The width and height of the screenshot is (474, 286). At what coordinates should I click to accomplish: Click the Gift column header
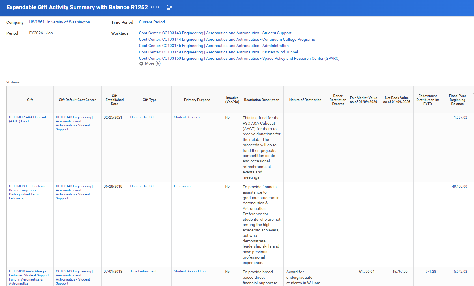click(30, 100)
